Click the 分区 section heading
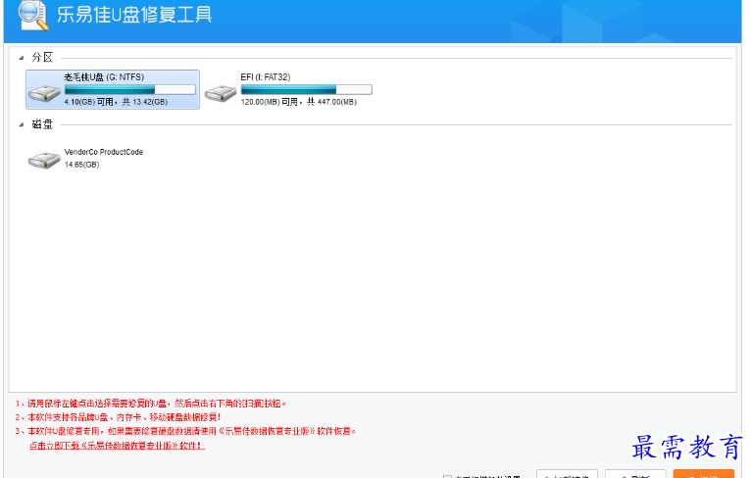This screenshot has width=751, height=478. 42,58
